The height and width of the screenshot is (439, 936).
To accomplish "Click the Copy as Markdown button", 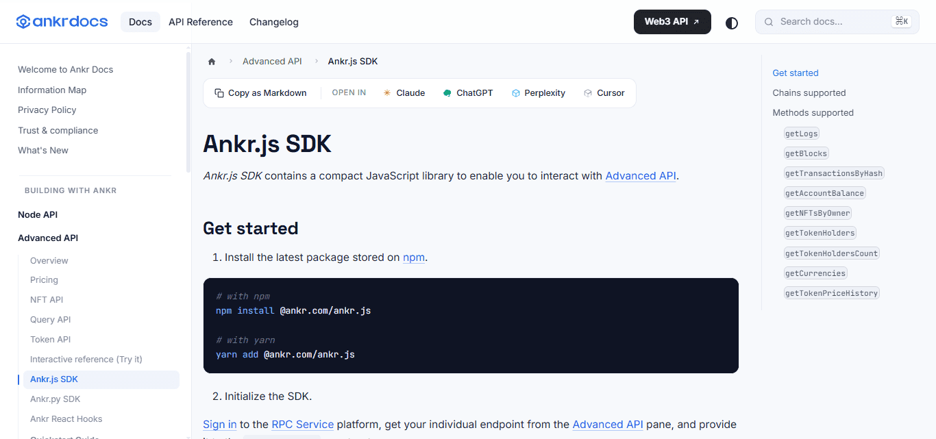I will [x=260, y=93].
